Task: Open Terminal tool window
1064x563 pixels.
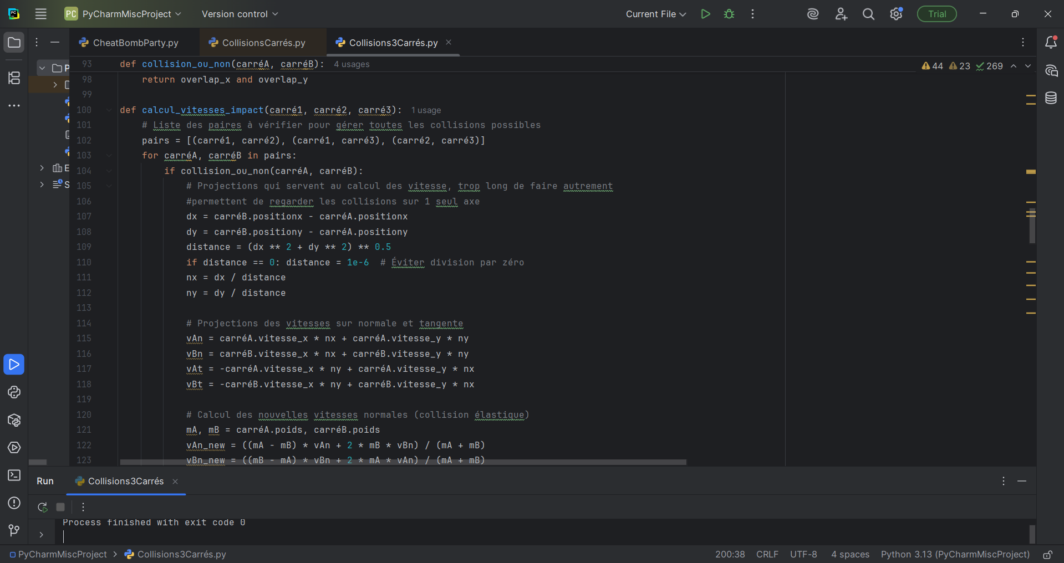Action: pyautogui.click(x=14, y=475)
